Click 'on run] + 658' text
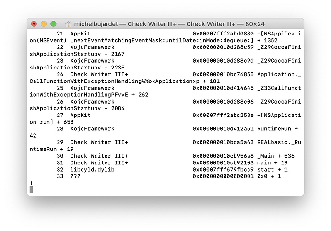 click(51, 122)
